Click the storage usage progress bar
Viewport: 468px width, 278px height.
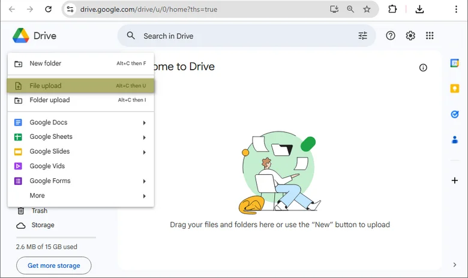coord(56,238)
